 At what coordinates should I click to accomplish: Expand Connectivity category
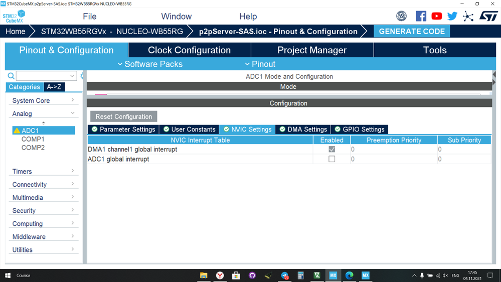coord(44,185)
